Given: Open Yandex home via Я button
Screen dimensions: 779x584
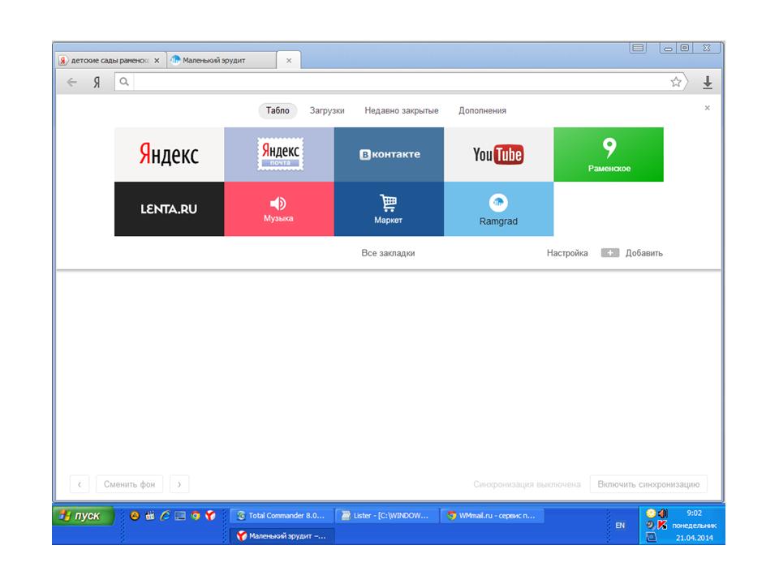Looking at the screenshot, I should click(x=97, y=82).
